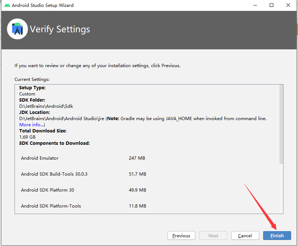Image resolution: width=298 pixels, height=246 pixels.
Task: Click the 11.8 MB size value
Action: [138, 206]
